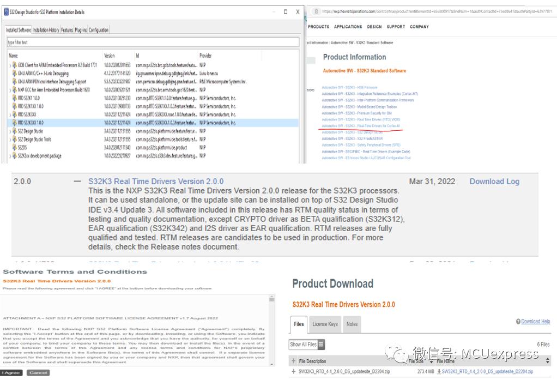Select the S32DS row name

tap(22, 148)
